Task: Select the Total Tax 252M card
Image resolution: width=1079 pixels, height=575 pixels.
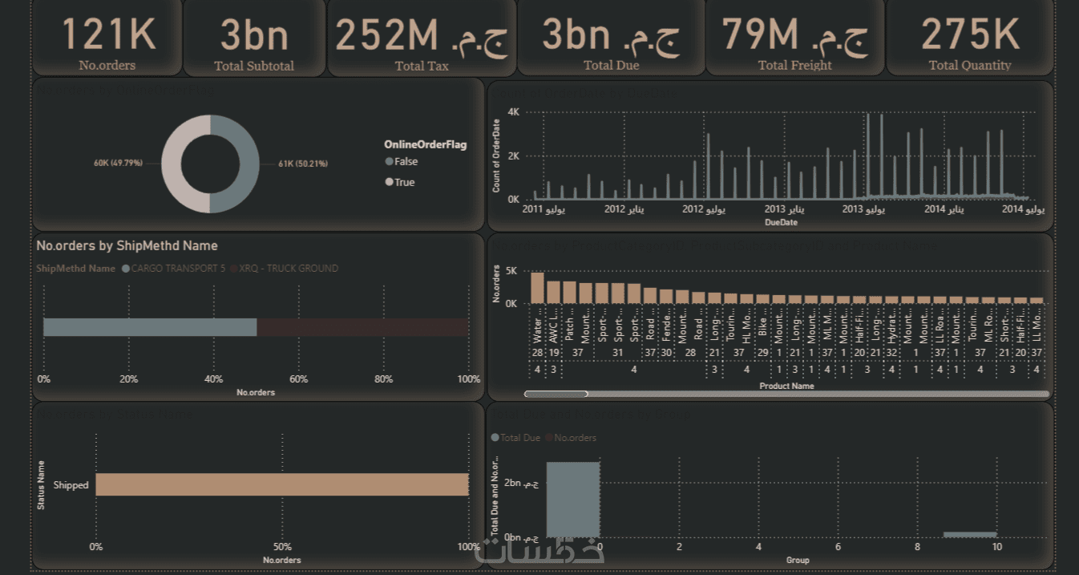Action: (422, 38)
